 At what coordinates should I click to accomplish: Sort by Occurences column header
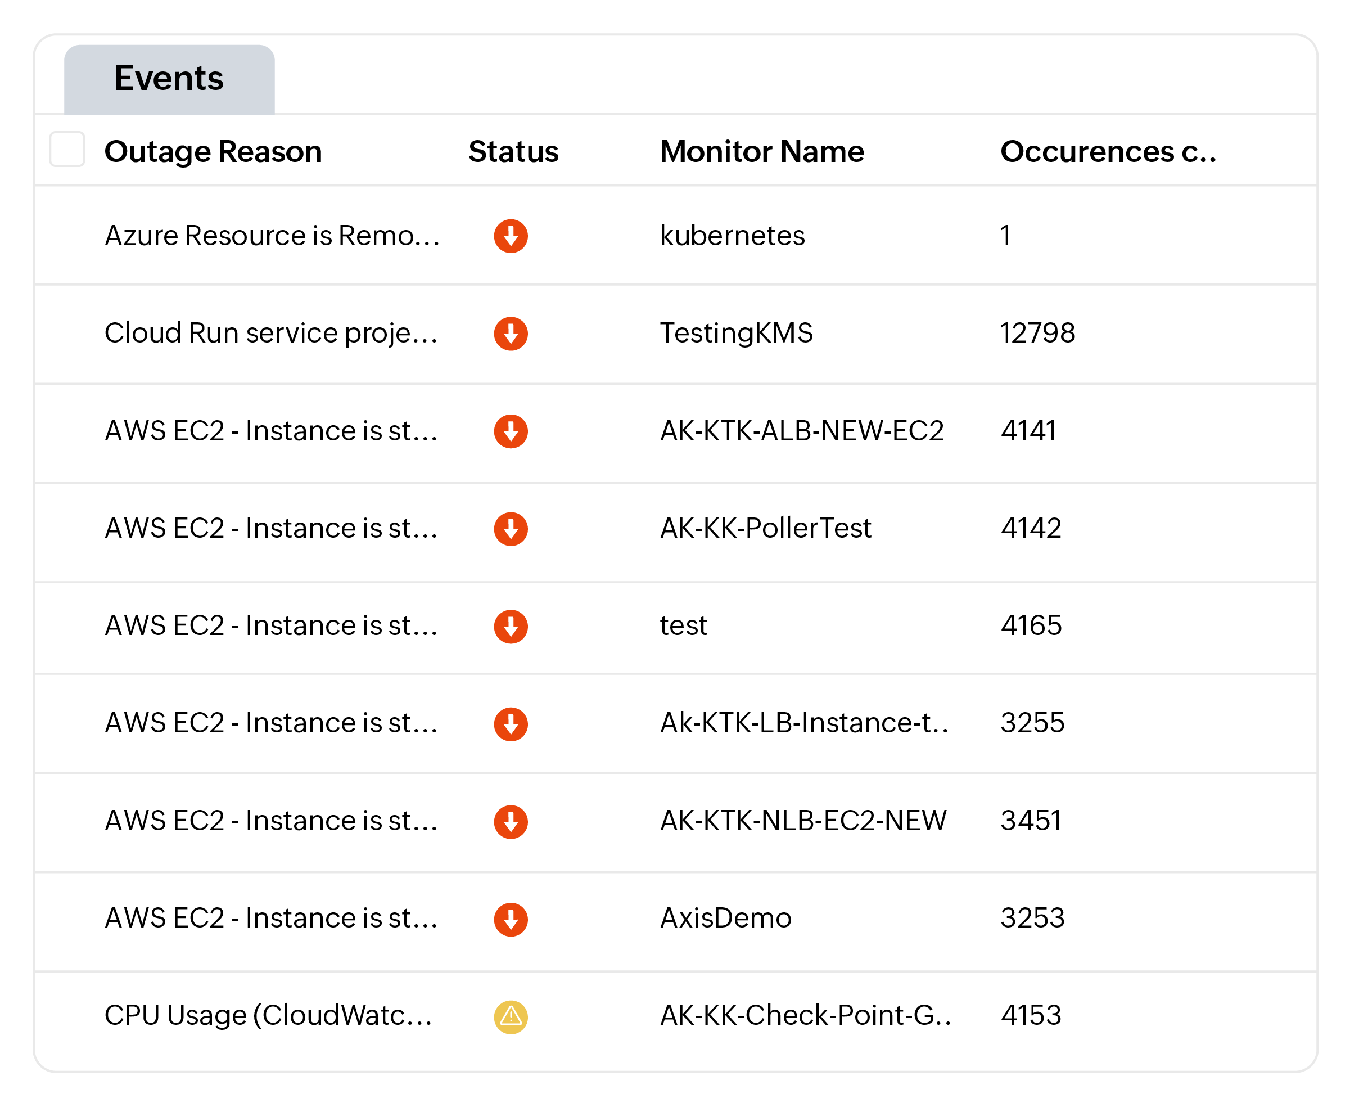pos(1108,152)
